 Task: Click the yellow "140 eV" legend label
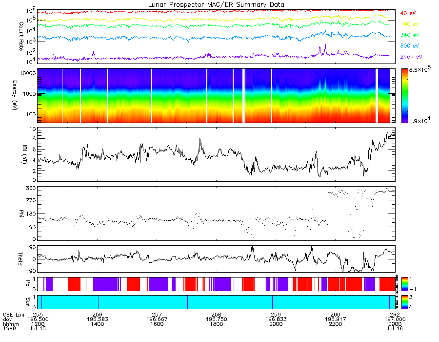click(x=410, y=24)
